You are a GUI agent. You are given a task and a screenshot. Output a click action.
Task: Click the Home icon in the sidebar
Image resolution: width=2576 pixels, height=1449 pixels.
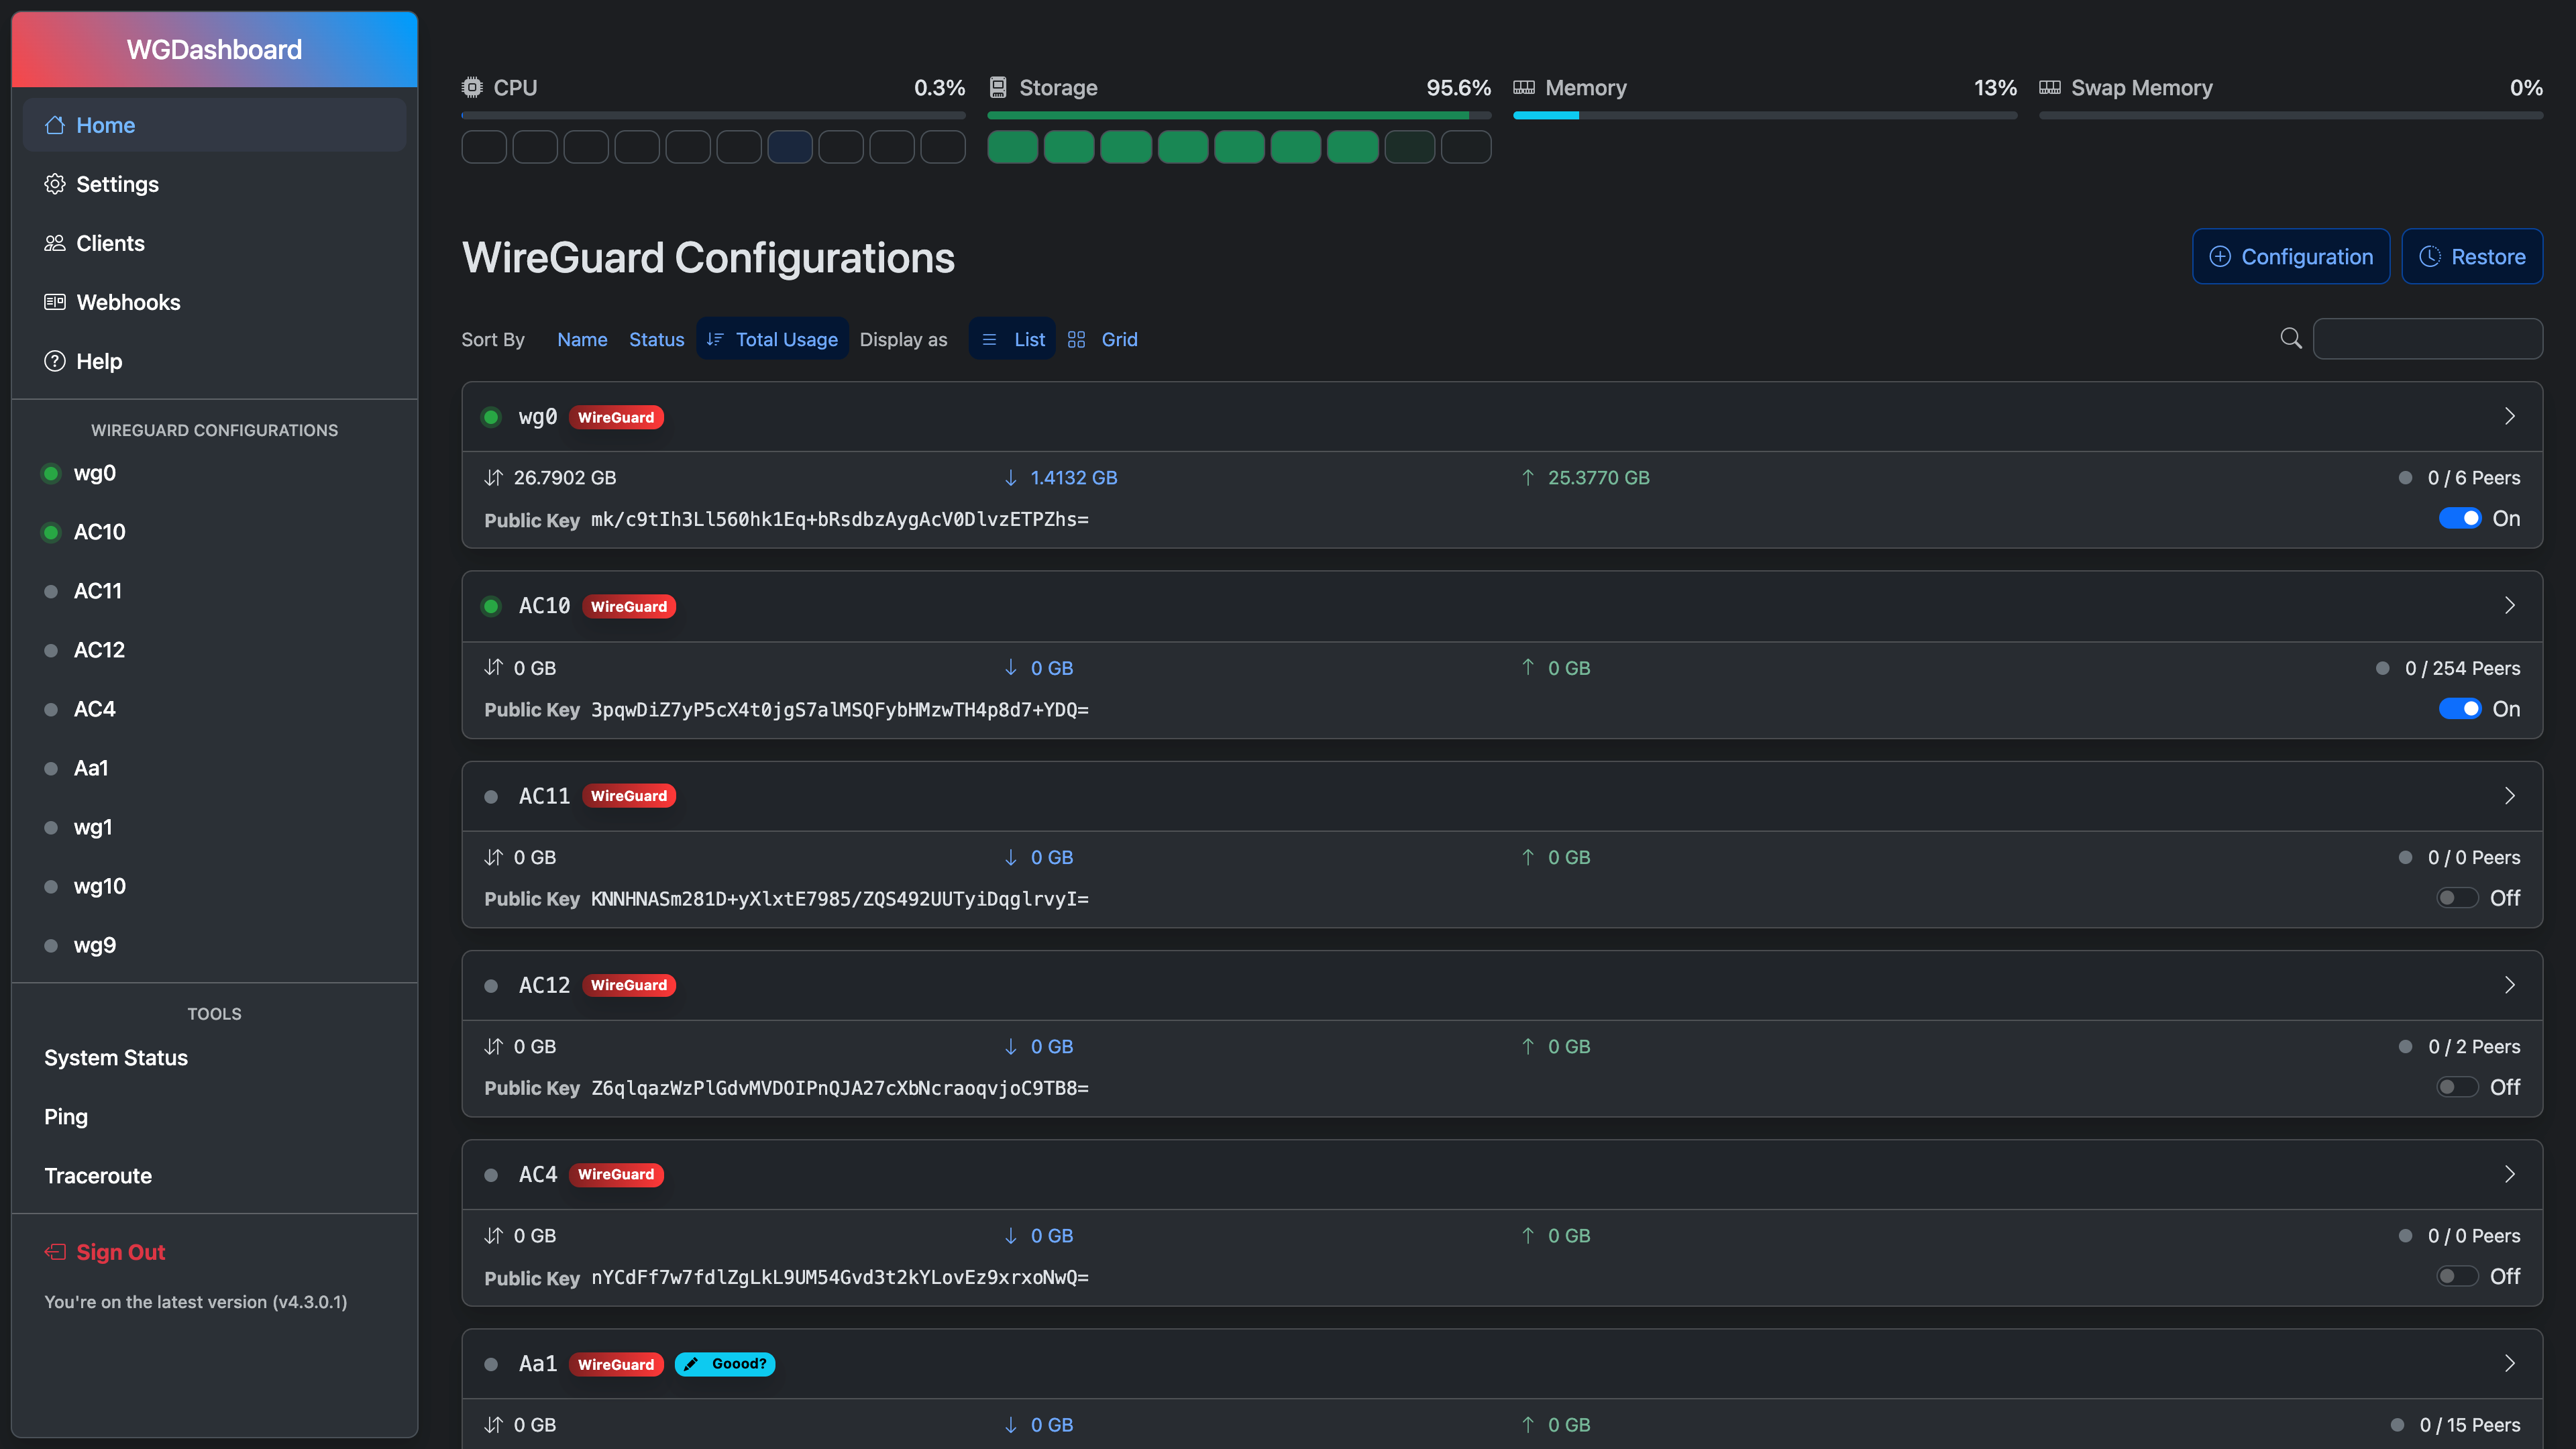pos(55,124)
